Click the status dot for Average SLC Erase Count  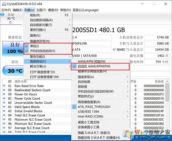[x=4, y=128]
